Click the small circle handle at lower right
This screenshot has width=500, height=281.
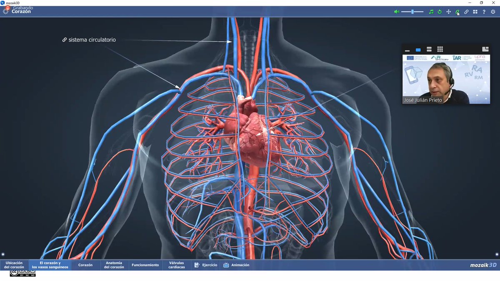[497, 254]
